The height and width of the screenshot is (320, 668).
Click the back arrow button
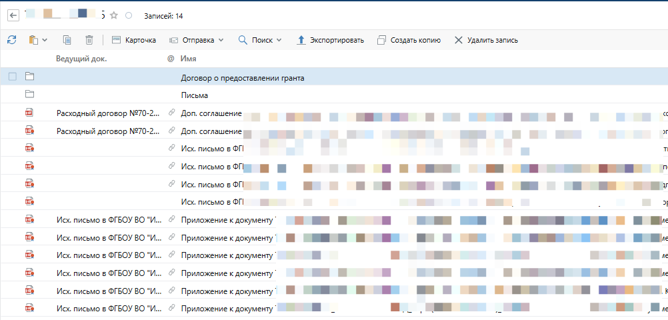point(13,15)
